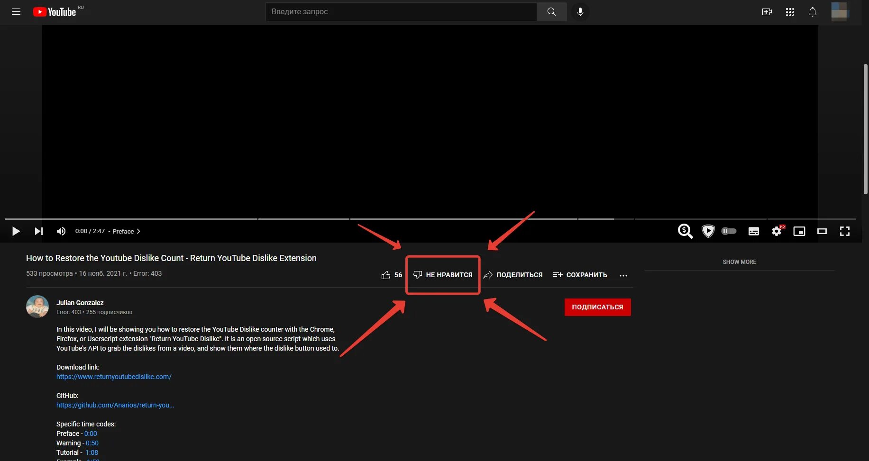
Task: Toggle subtitles in the player
Action: pyautogui.click(x=753, y=231)
